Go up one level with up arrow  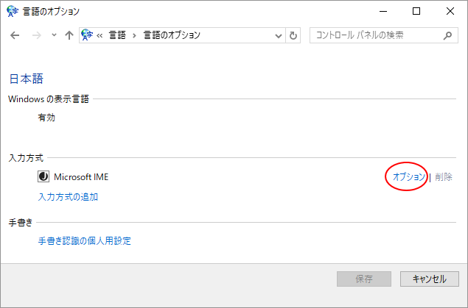[69, 35]
